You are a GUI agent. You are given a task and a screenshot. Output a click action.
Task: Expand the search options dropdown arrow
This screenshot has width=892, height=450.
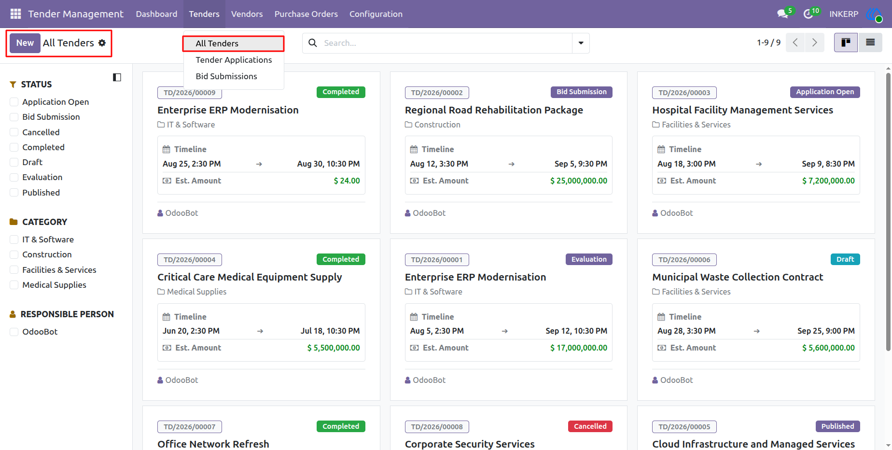point(581,43)
